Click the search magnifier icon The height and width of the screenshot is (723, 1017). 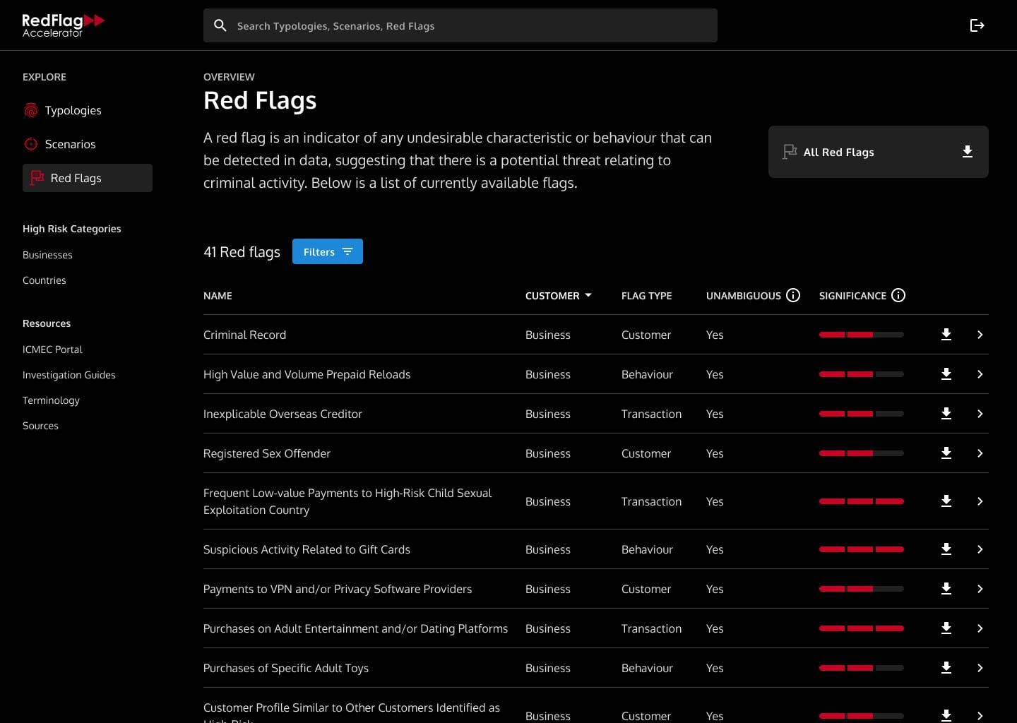[220, 25]
